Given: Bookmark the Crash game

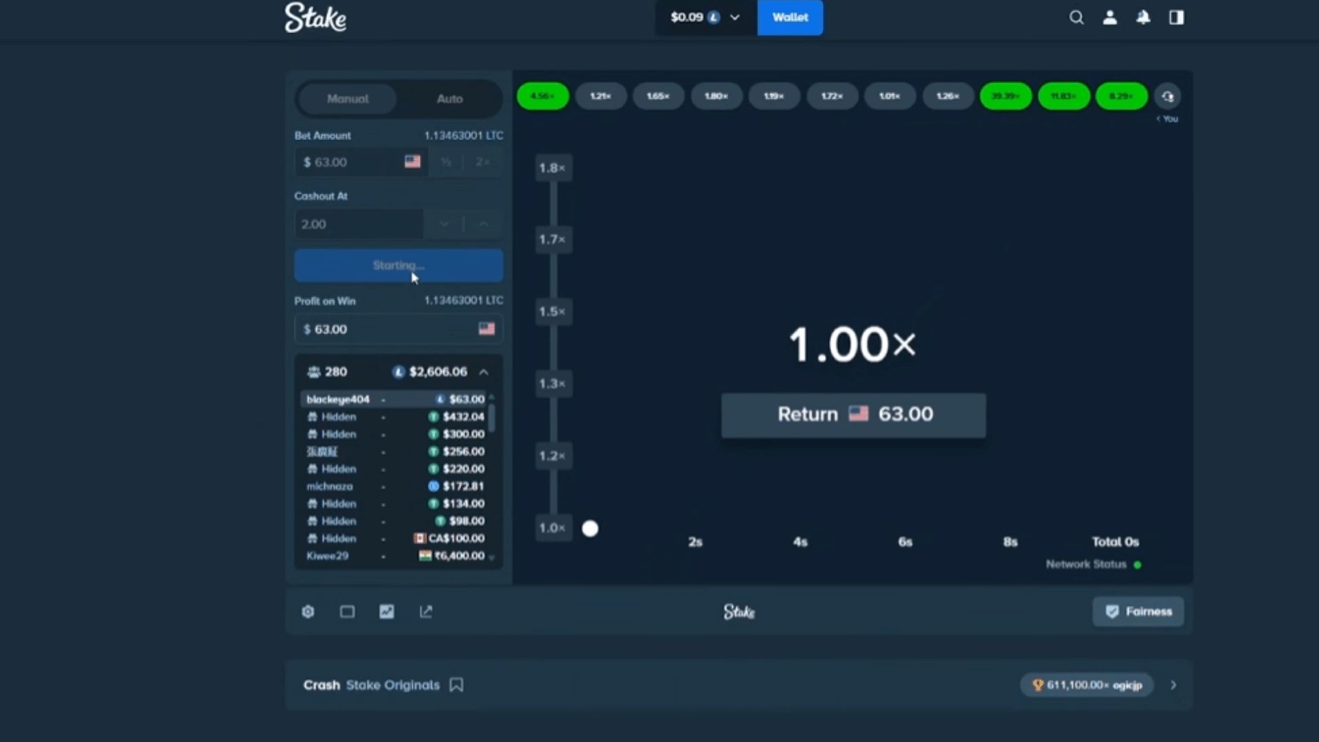Looking at the screenshot, I should coord(456,684).
